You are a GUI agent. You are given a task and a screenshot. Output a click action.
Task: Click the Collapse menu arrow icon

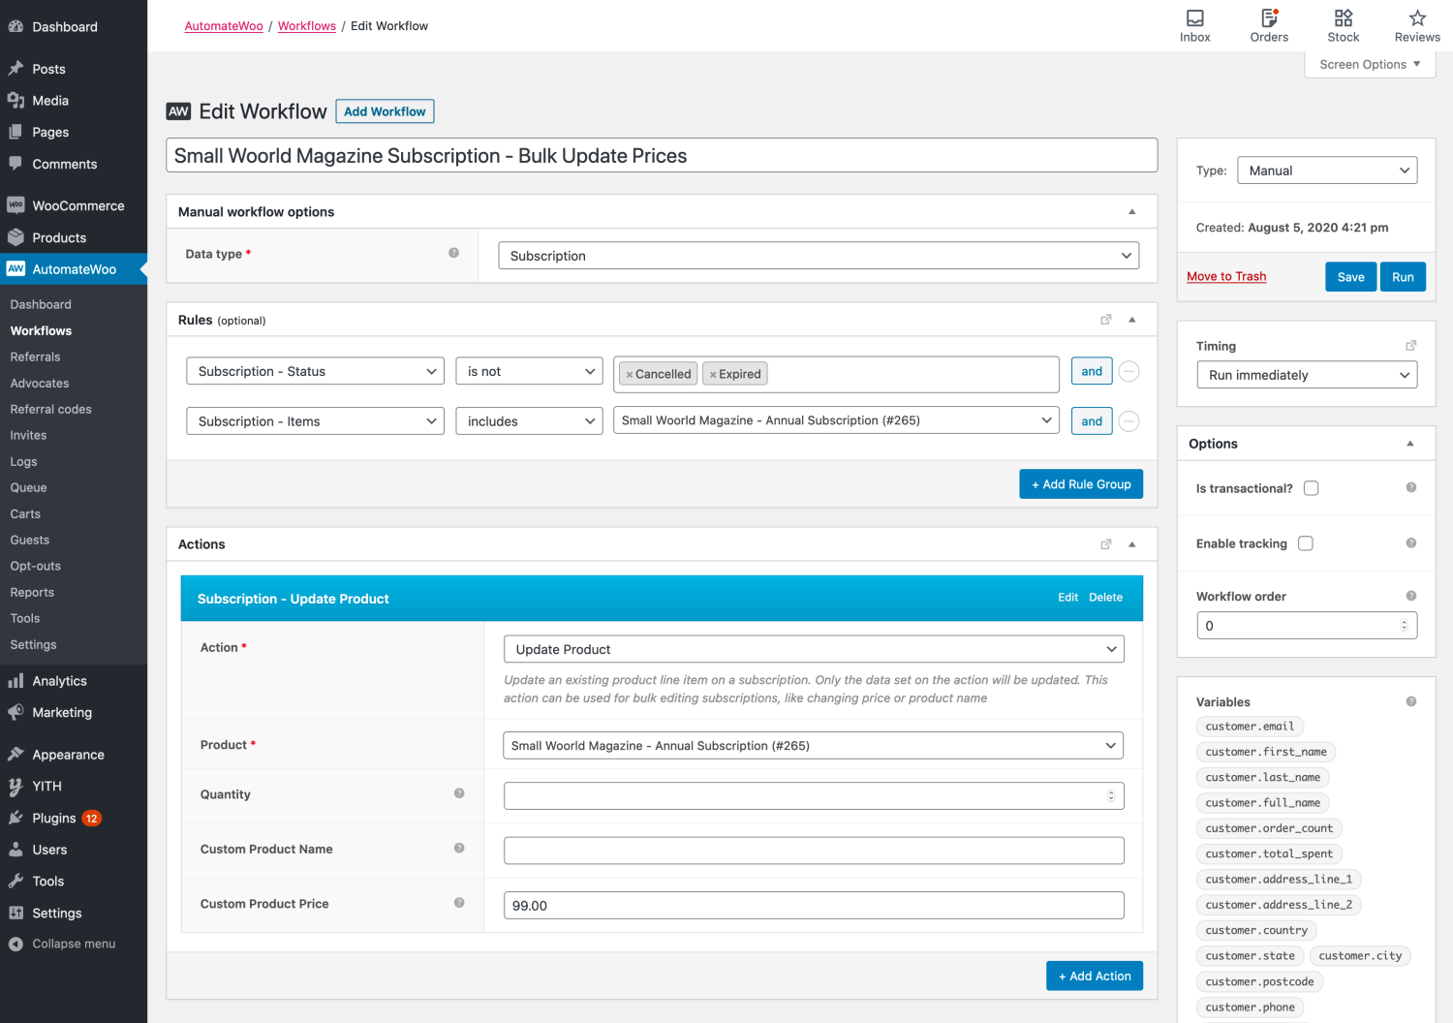pos(15,944)
